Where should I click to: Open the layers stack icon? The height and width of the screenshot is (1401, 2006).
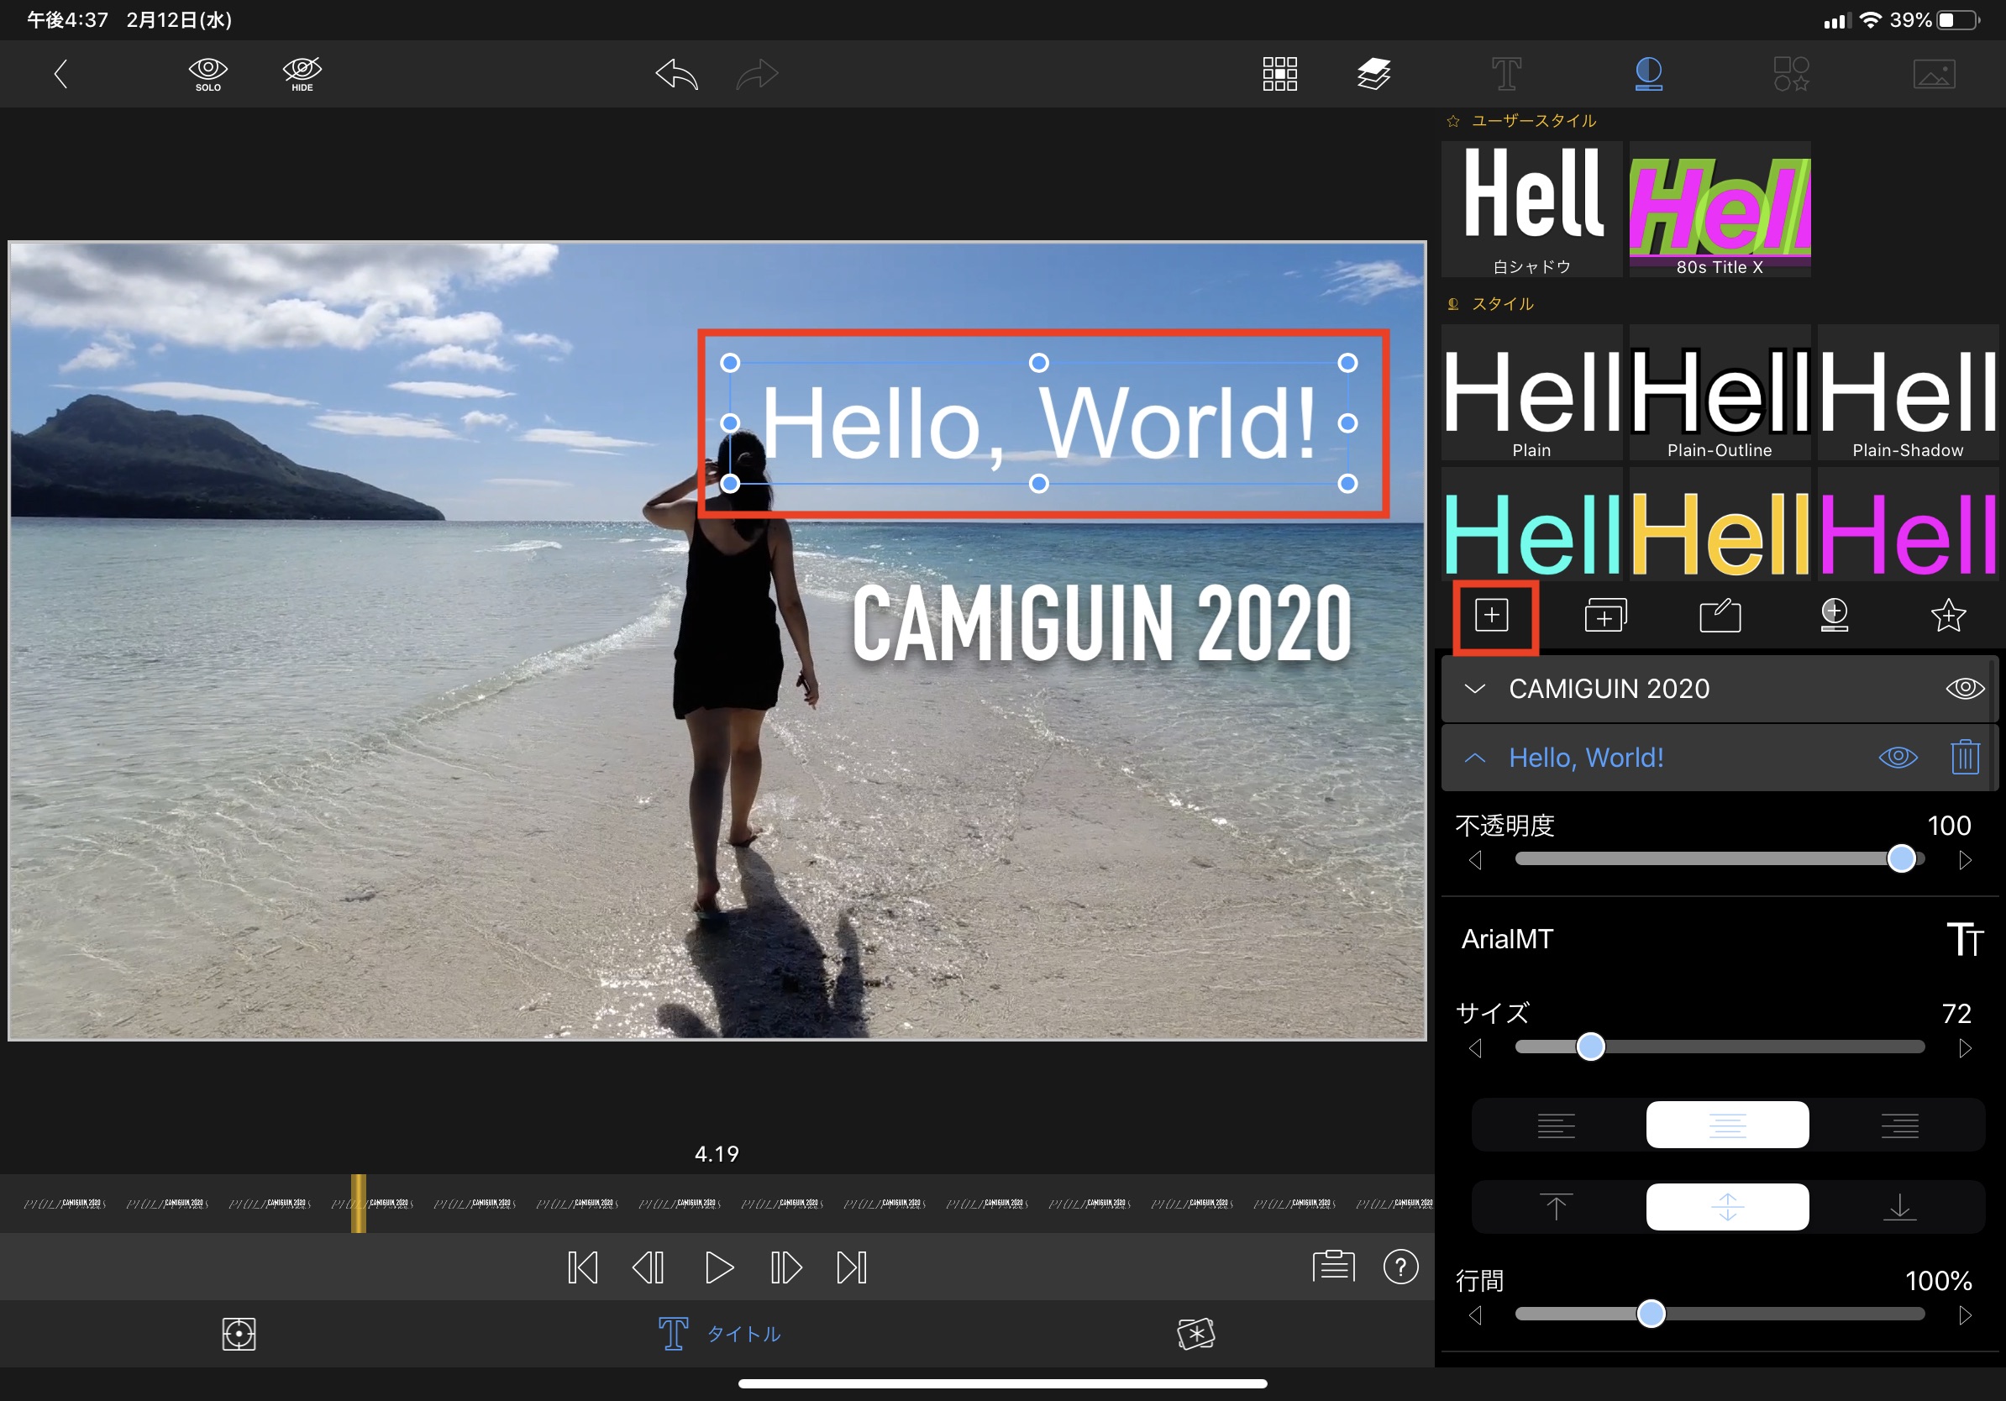click(x=1373, y=74)
